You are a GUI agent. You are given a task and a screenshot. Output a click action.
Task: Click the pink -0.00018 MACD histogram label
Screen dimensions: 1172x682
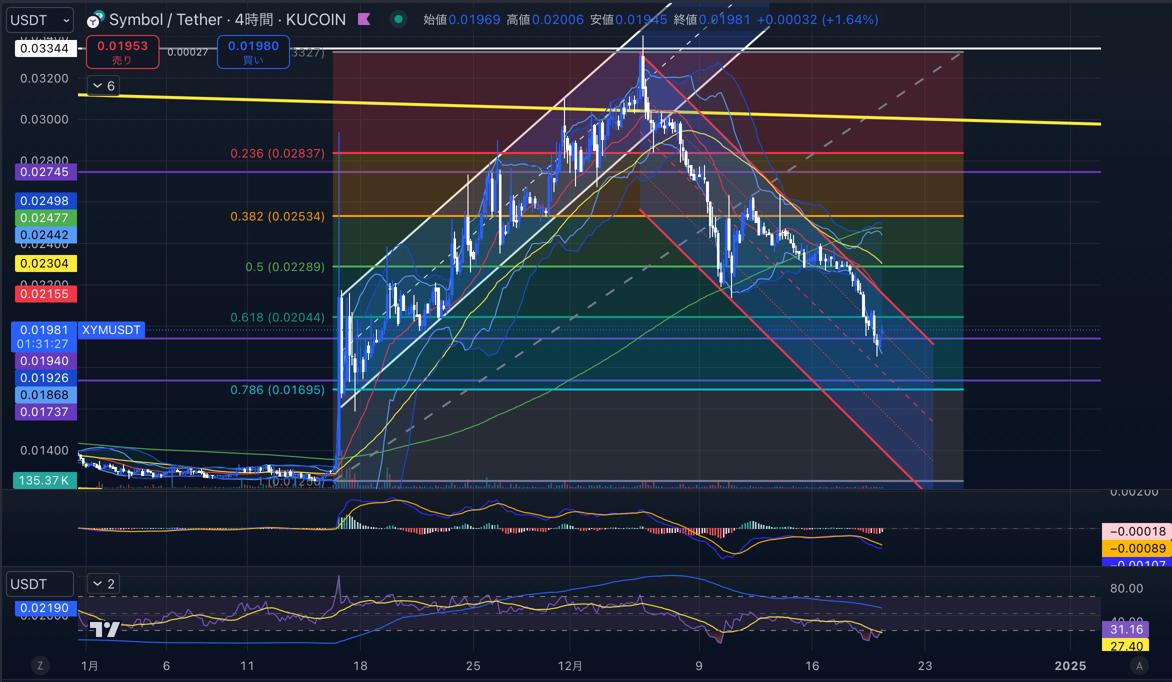click(1136, 531)
